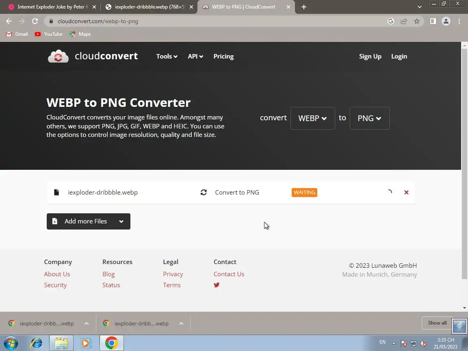This screenshot has width=468, height=351.
Task: Go back with the browser back arrow
Action: [9, 21]
